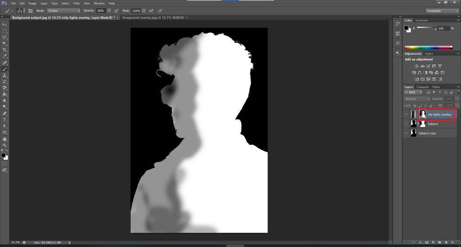The width and height of the screenshot is (461, 247).
Task: Switch to the Channels tab
Action: pos(422,87)
